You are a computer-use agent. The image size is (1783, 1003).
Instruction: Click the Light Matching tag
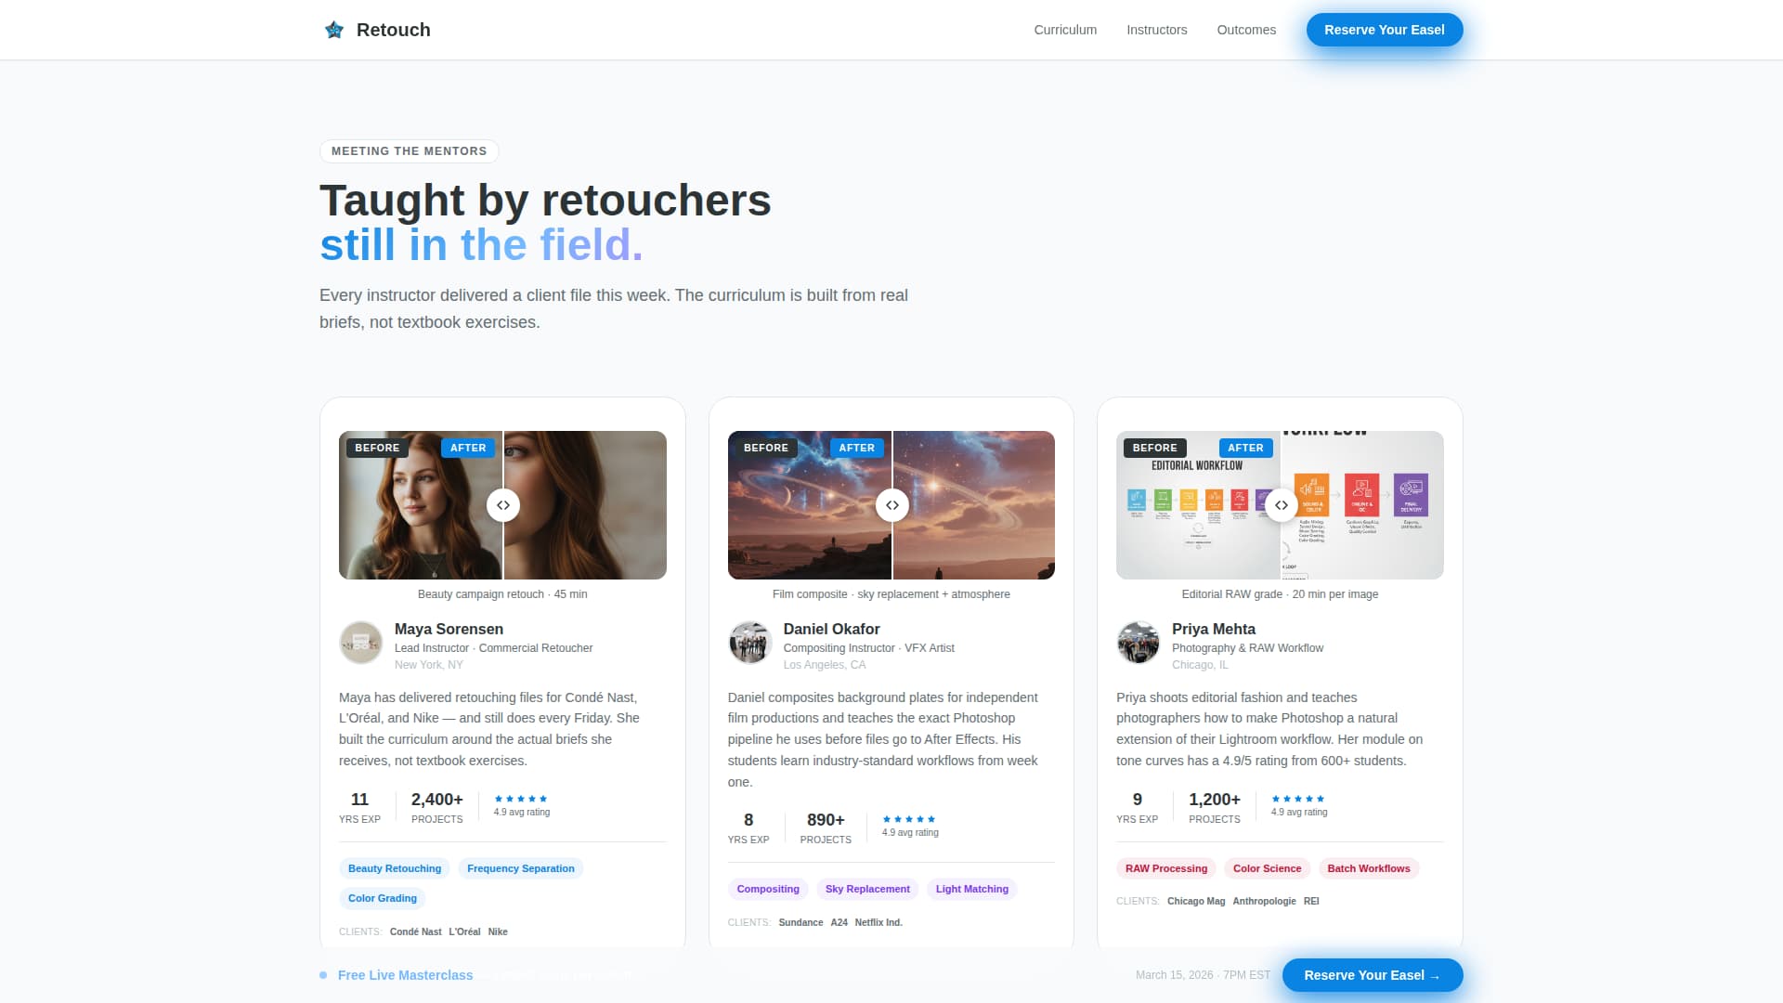[972, 889]
